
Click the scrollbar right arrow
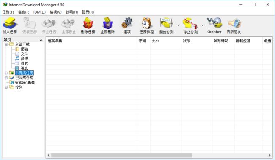(x=269, y=155)
